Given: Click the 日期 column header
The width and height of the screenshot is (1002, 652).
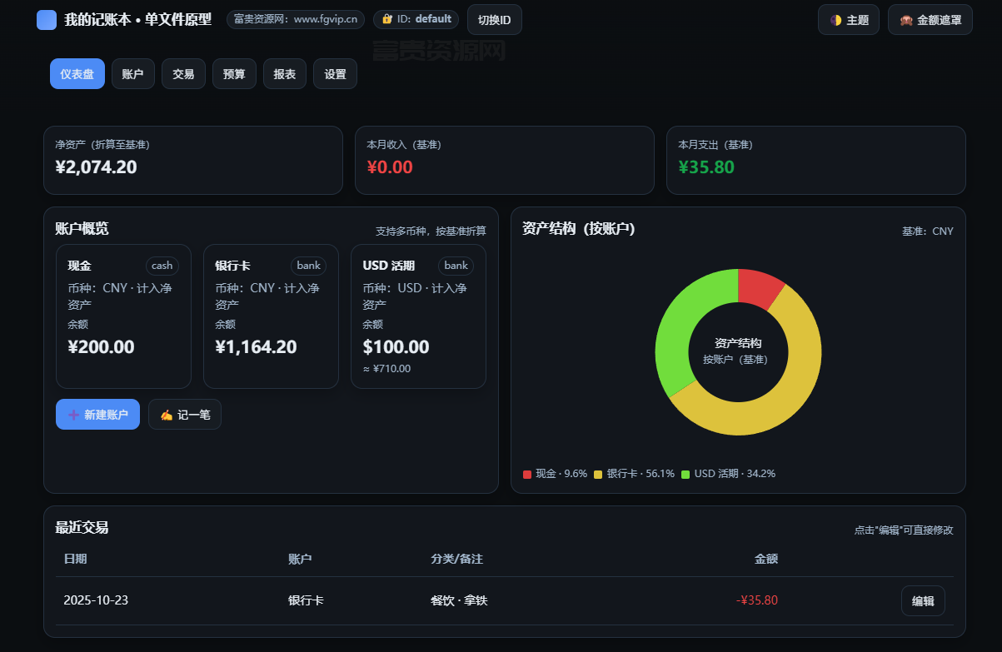Looking at the screenshot, I should coord(75,559).
